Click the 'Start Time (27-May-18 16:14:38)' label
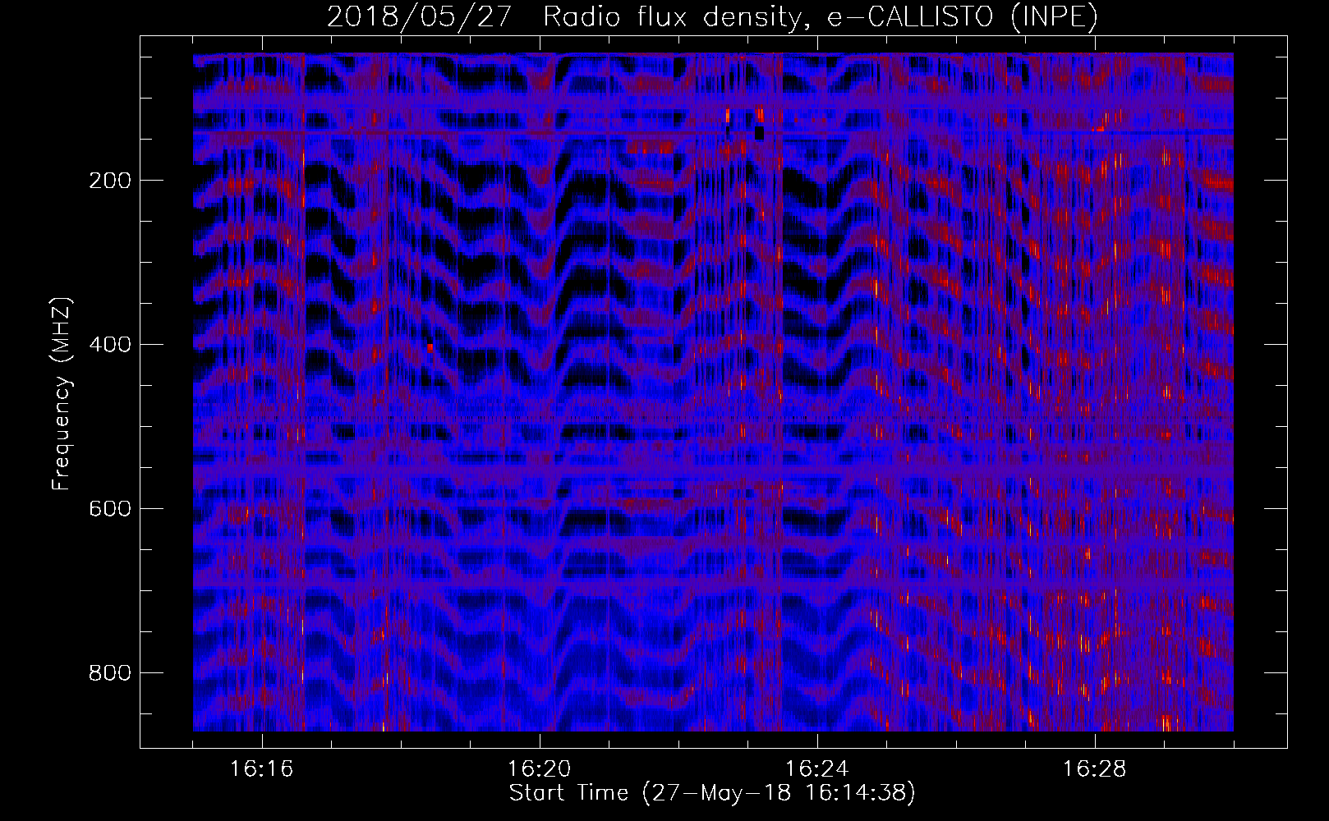Screen dimensions: 1329x821 point(712,793)
